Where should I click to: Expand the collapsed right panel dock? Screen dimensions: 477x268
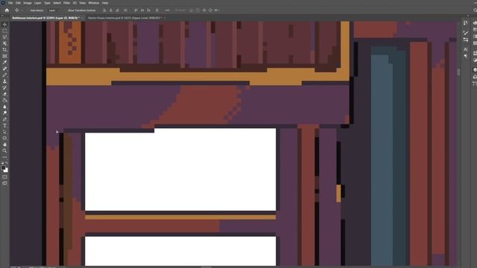tap(468, 16)
